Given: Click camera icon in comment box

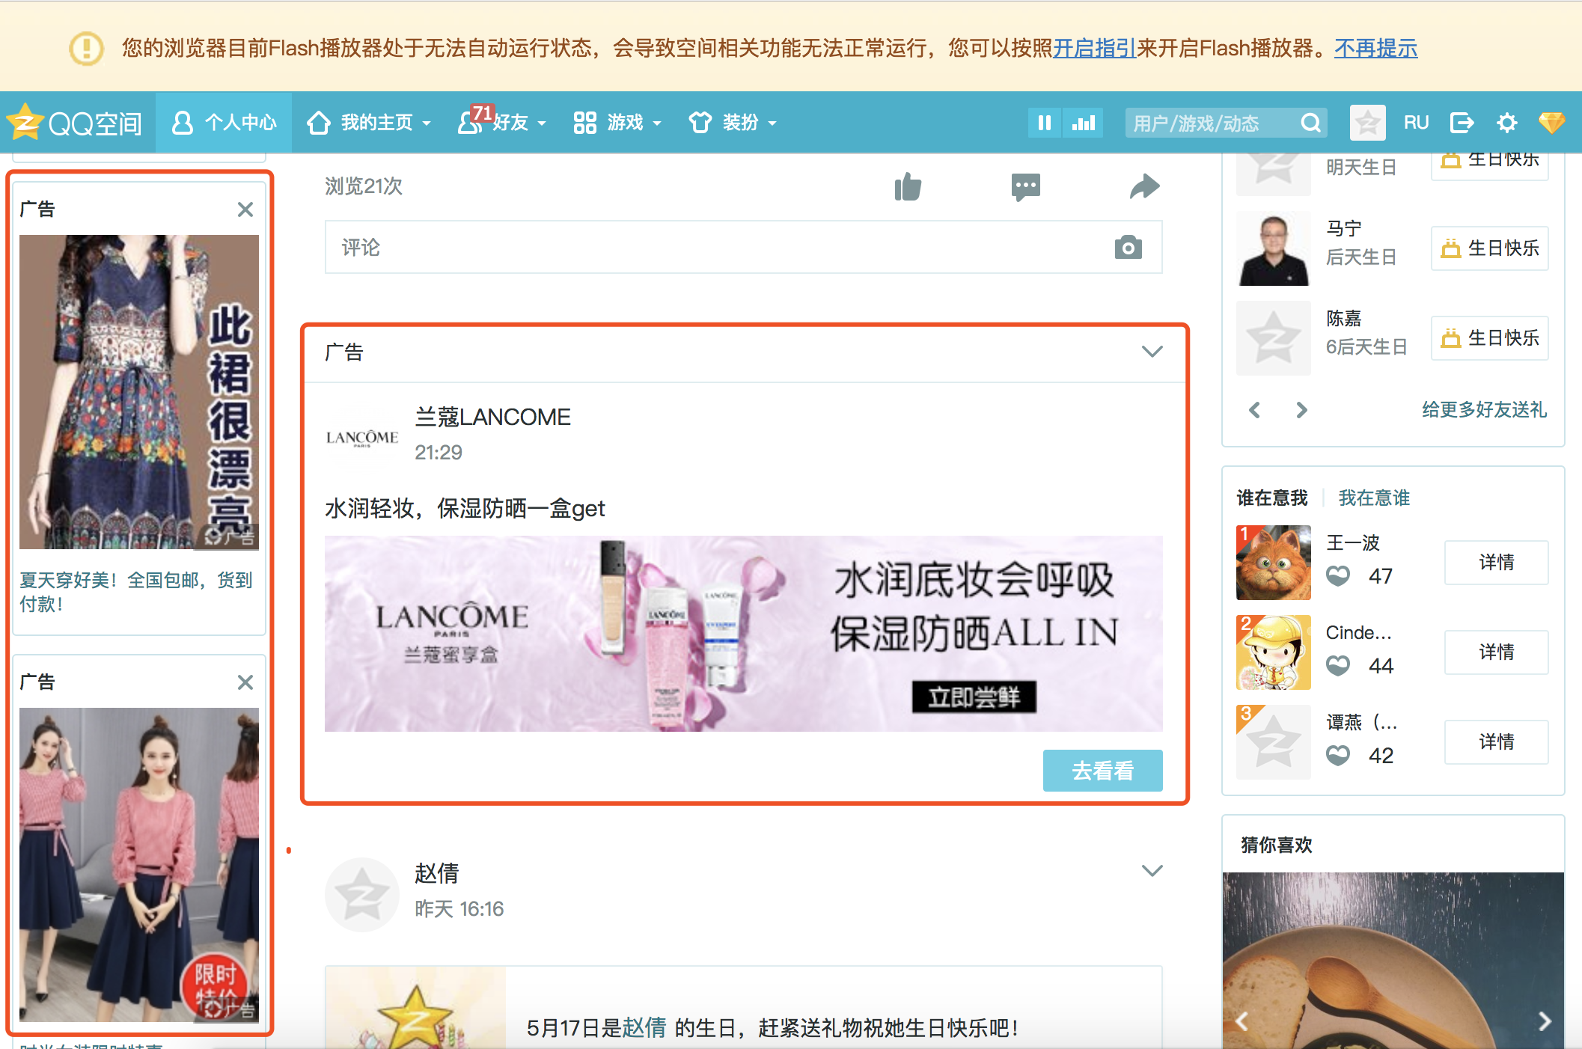Looking at the screenshot, I should [x=1128, y=247].
